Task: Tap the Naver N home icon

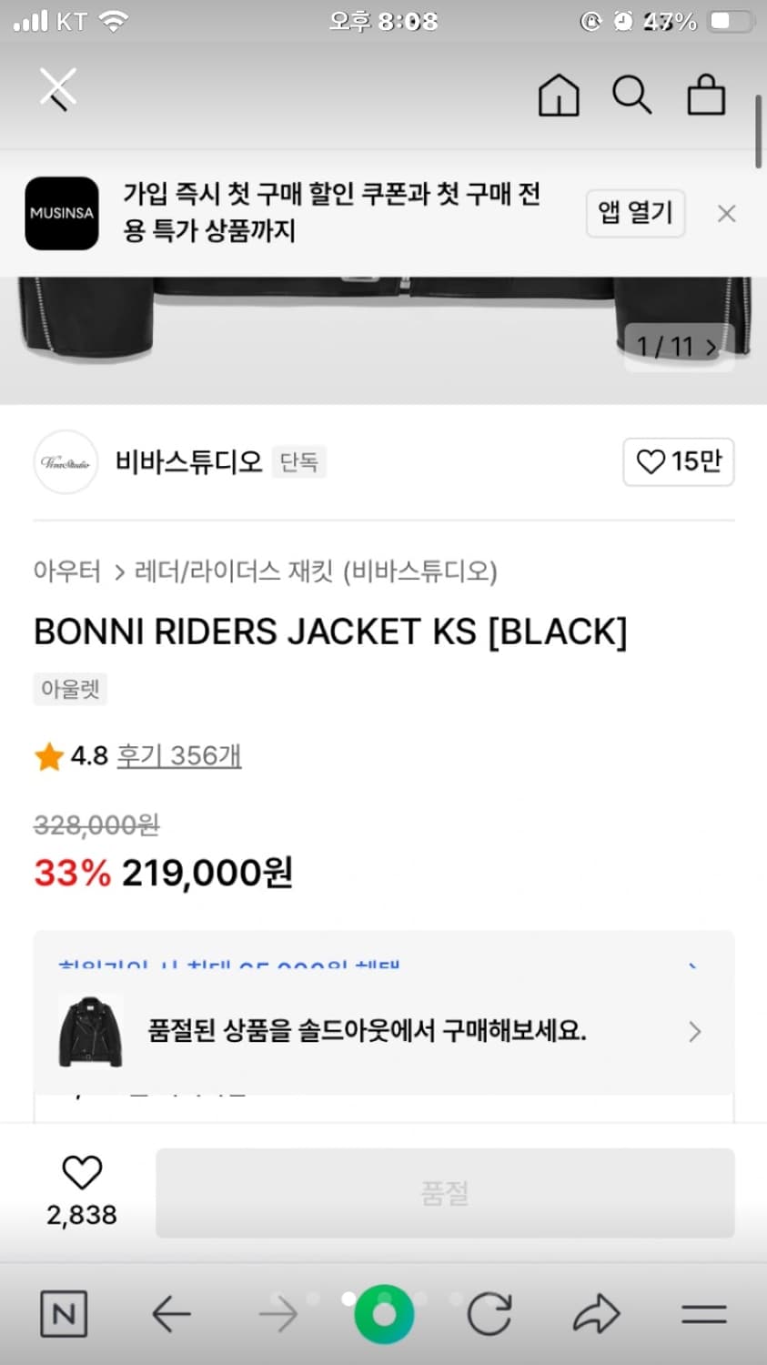Action: point(64,1313)
